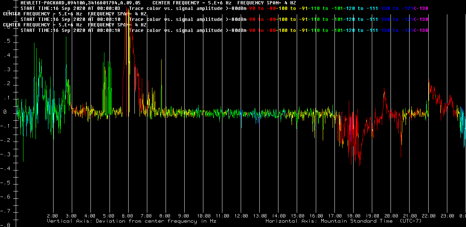Image resolution: width=466 pixels, height=227 pixels.
Task: Click the 0 label on vertical axis
Action: [x=5, y=113]
